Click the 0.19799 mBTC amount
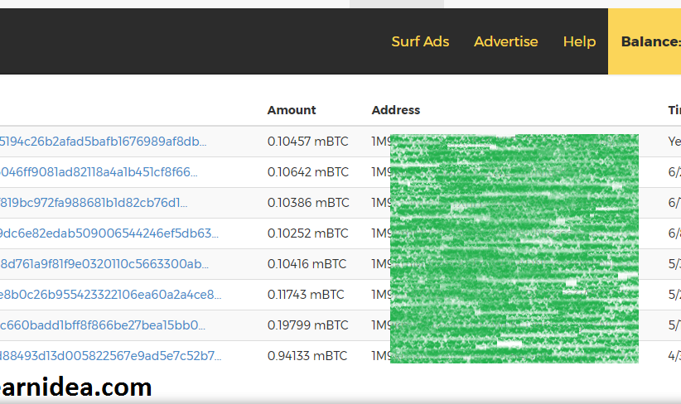The image size is (681, 404). pos(307,325)
